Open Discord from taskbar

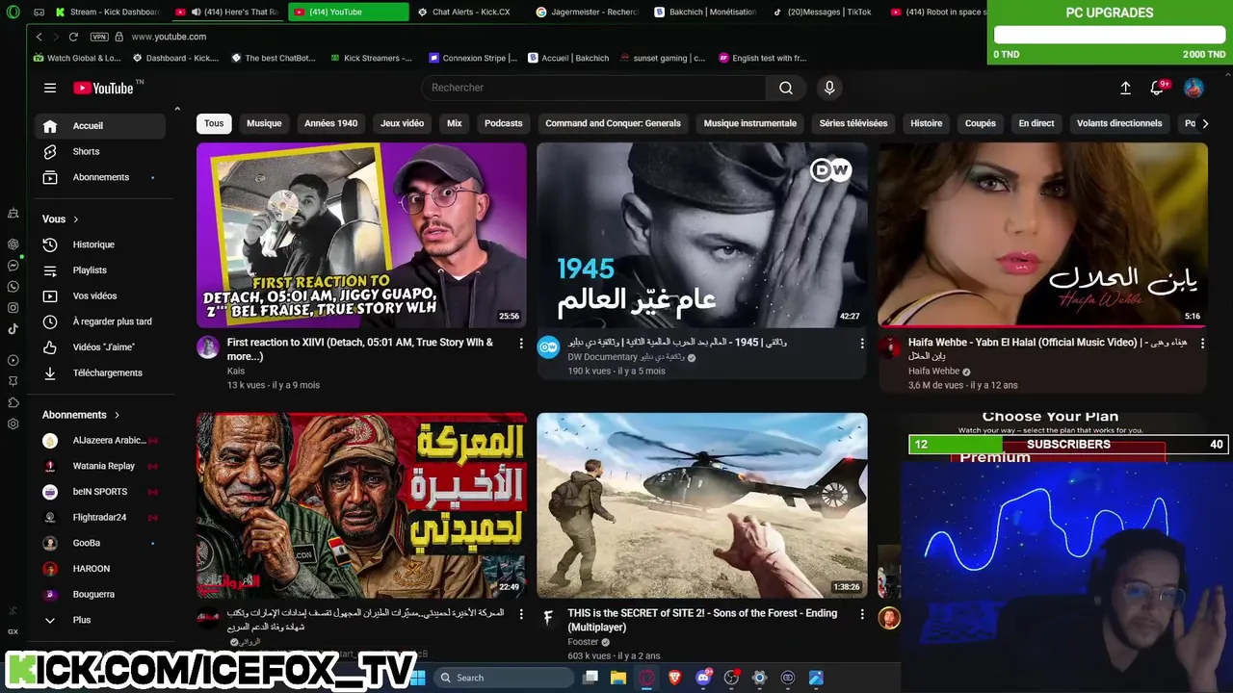(703, 678)
